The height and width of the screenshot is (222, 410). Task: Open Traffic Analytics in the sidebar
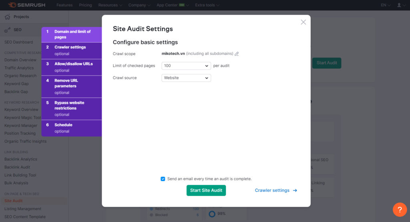point(19,68)
